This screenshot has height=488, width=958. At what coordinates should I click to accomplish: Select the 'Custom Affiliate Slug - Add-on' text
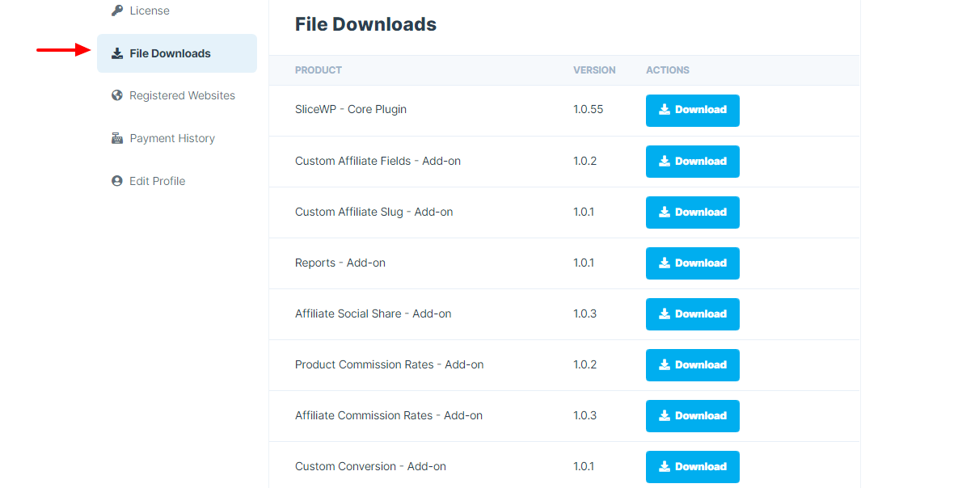click(x=374, y=212)
